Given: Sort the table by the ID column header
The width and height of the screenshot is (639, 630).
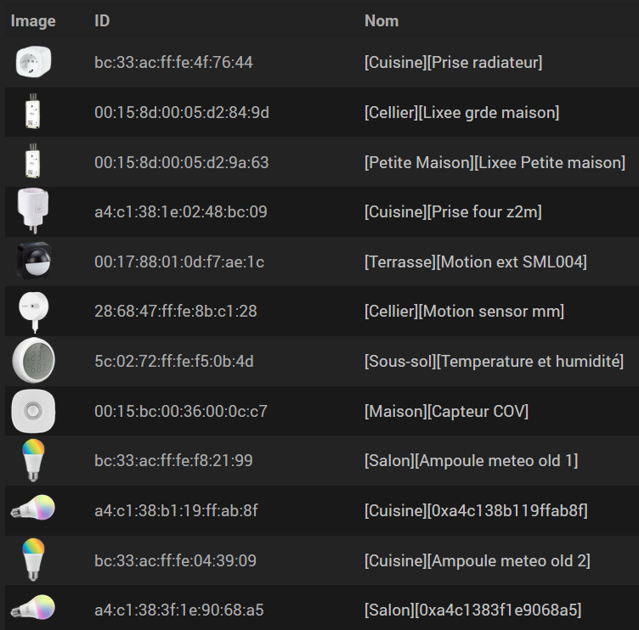Looking at the screenshot, I should (x=102, y=20).
